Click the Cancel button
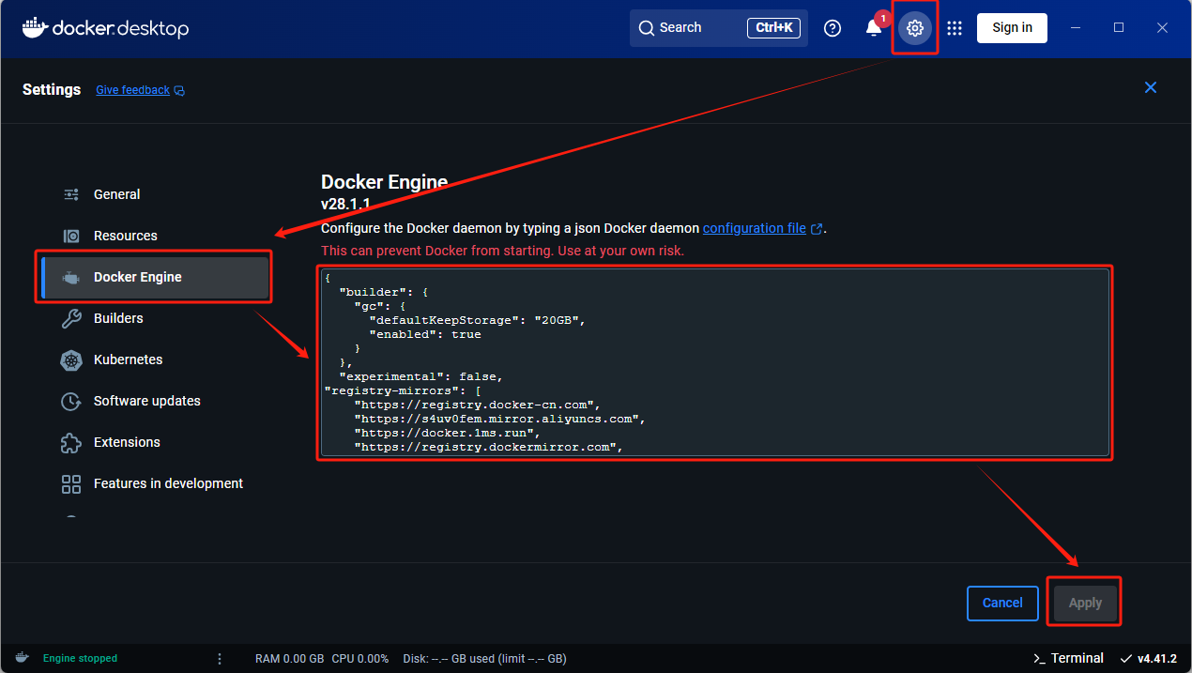Viewport: 1192px width, 673px height. (1001, 603)
